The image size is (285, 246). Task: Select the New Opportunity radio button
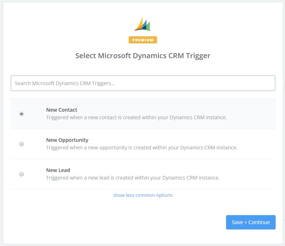[x=22, y=144]
